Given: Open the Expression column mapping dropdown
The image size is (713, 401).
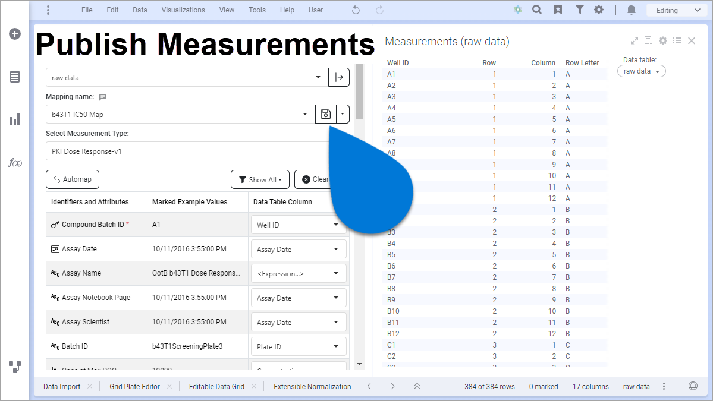Looking at the screenshot, I should [x=299, y=273].
